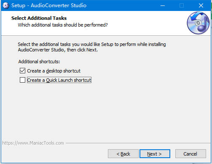Image resolution: width=212 pixels, height=164 pixels.
Task: Click the AudioConverter Studio title bar icon
Action: 6,5
